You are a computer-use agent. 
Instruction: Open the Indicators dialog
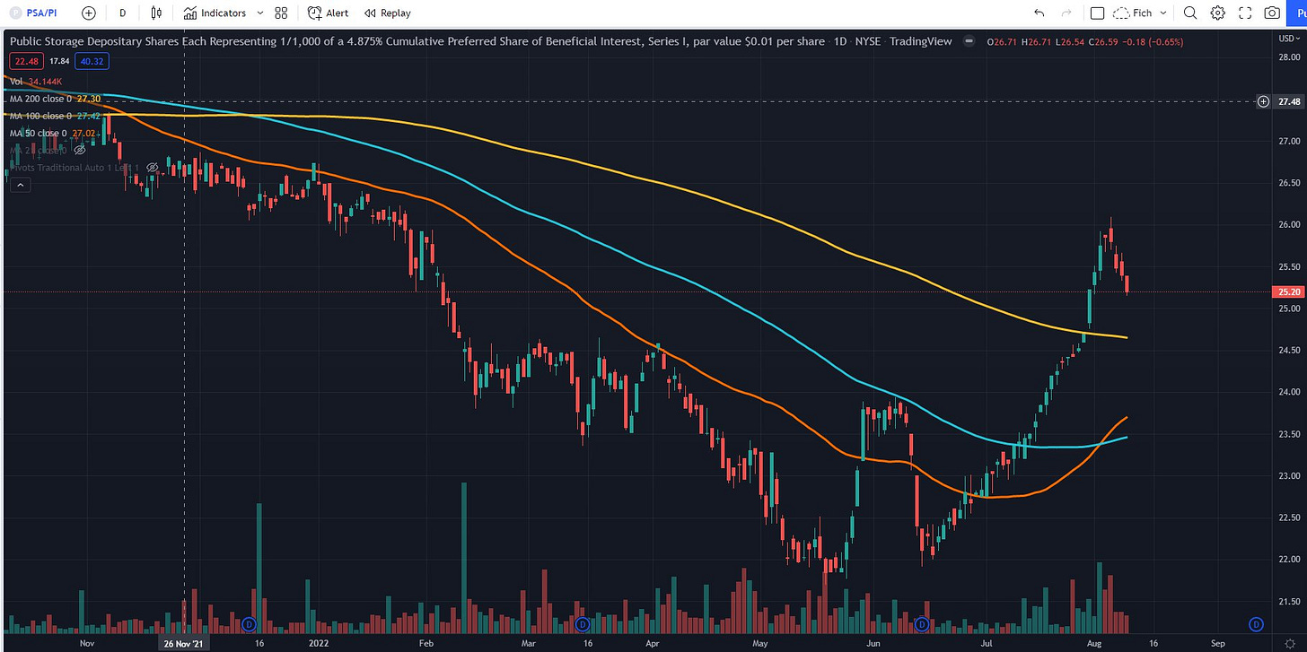point(215,13)
